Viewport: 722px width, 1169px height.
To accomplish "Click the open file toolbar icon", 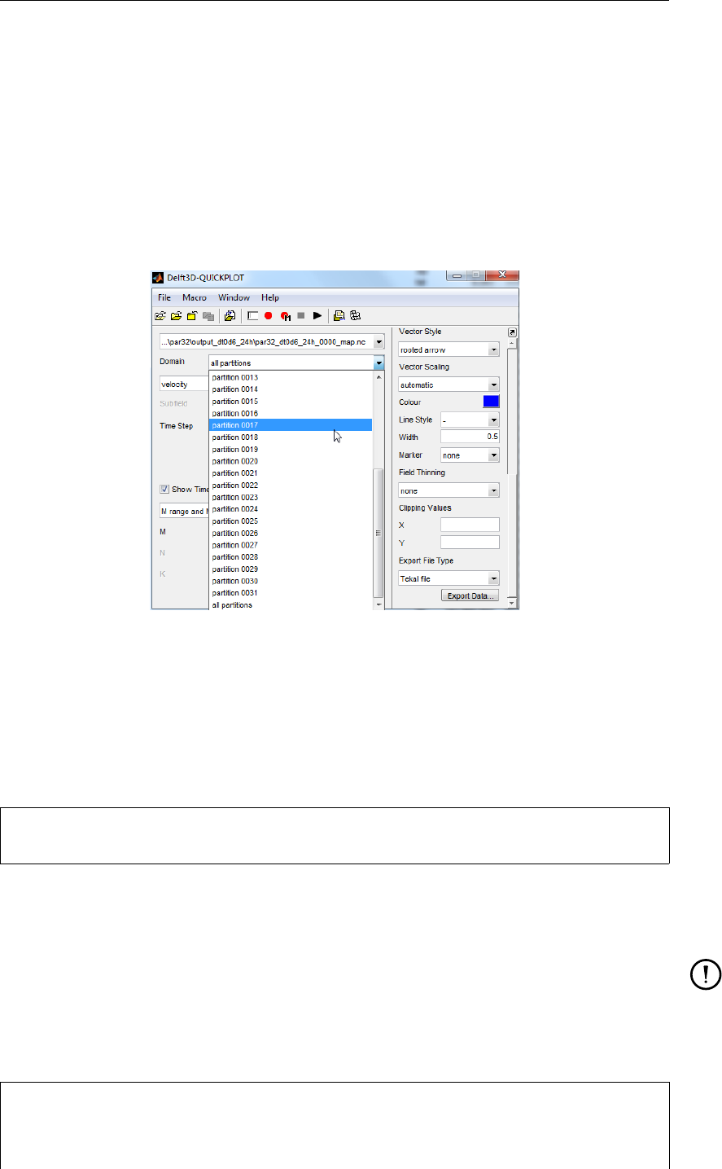I will (x=160, y=316).
